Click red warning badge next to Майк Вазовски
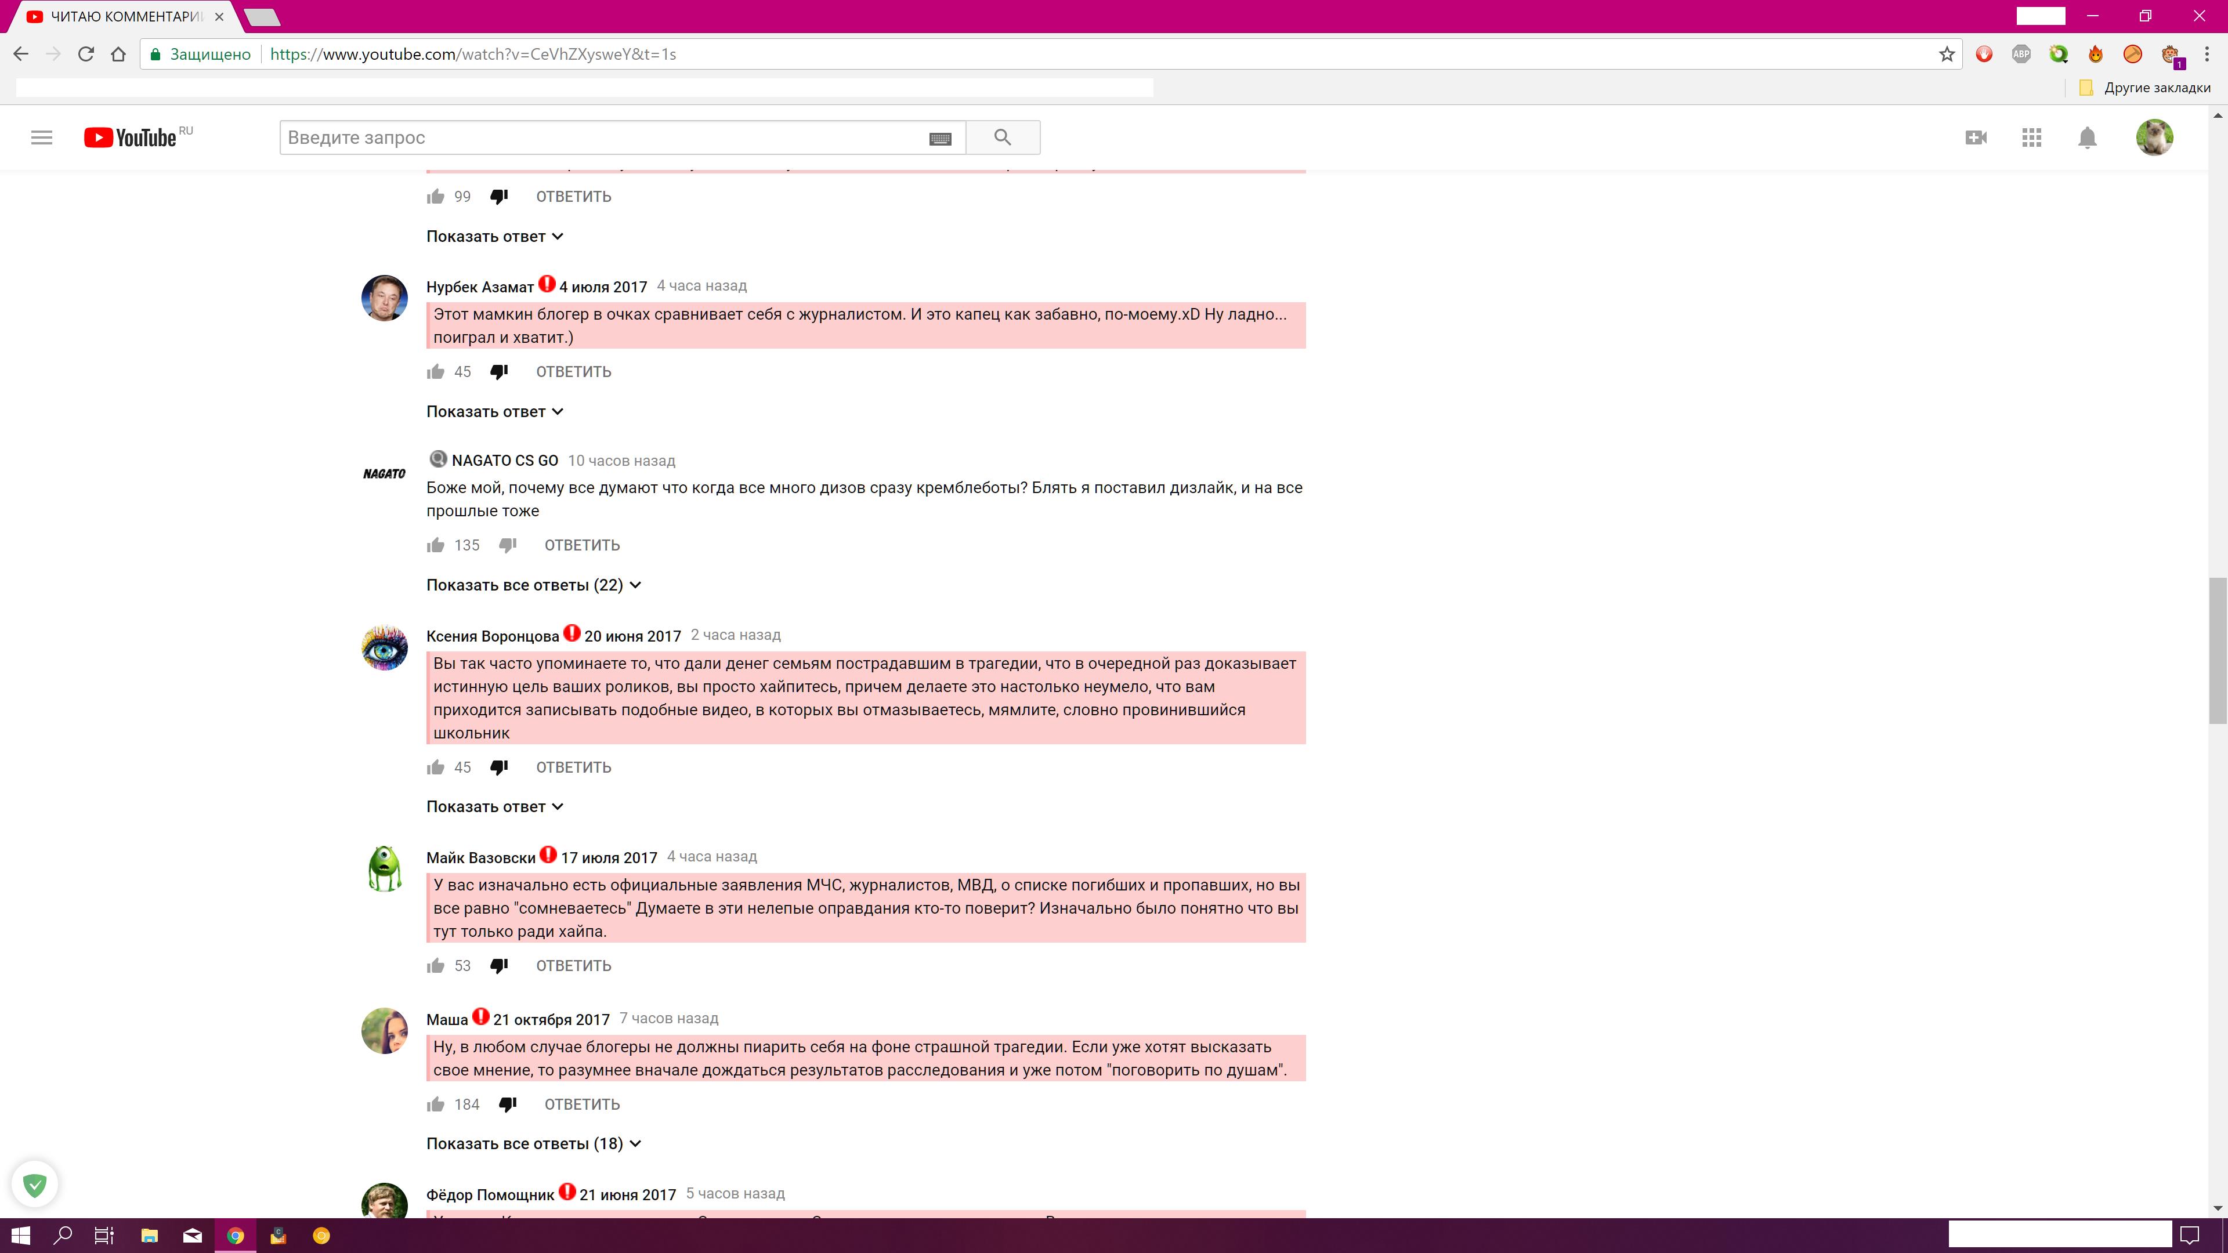2228x1253 pixels. coord(548,854)
